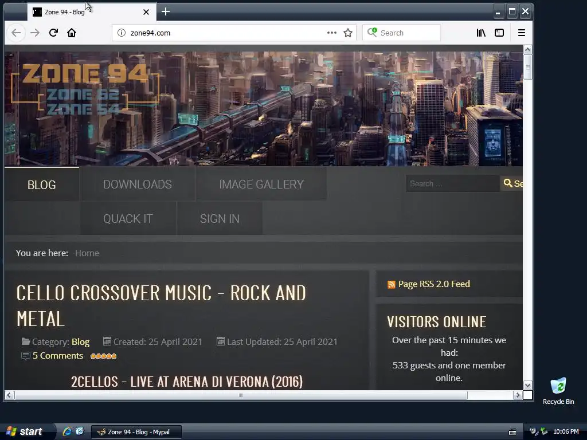This screenshot has height=440, width=587.
Task: Click the horizontal scrollbar thumb
Action: [241, 395]
